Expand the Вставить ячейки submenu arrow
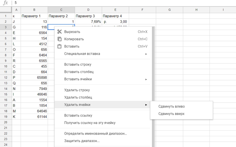 (x=146, y=79)
